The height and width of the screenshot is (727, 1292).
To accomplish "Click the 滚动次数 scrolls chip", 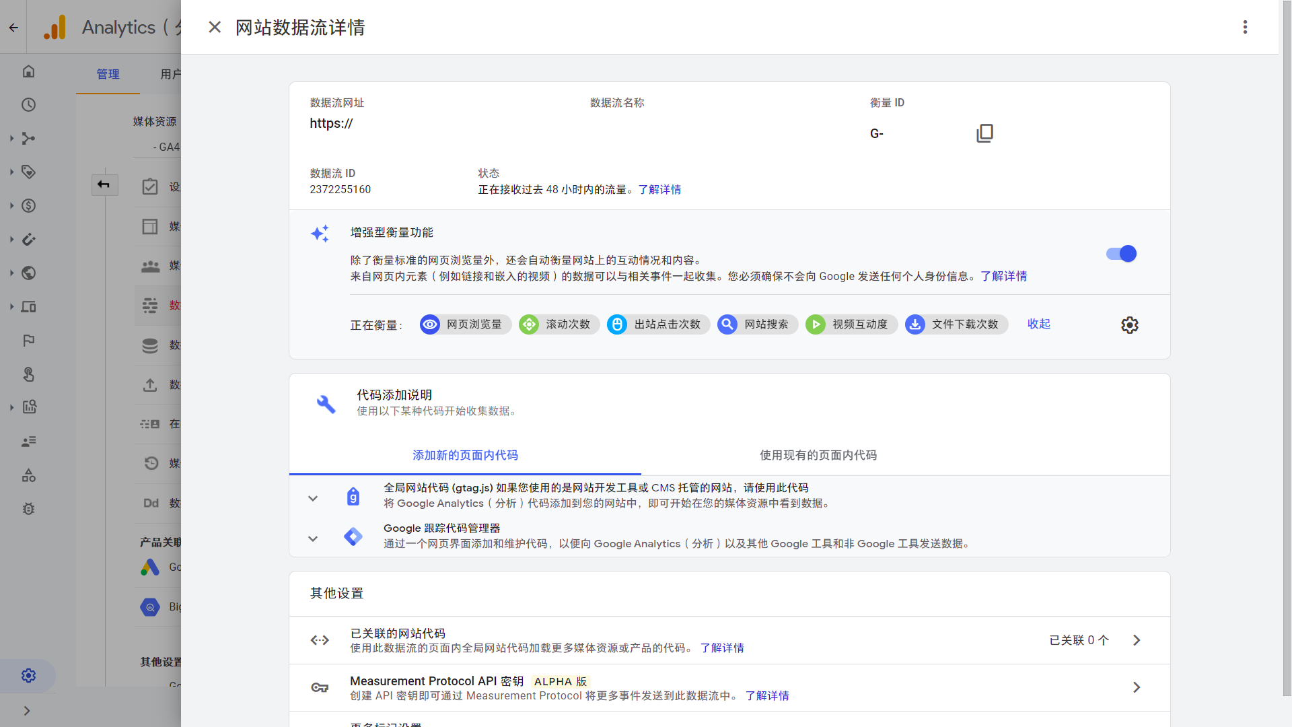I will click(559, 324).
